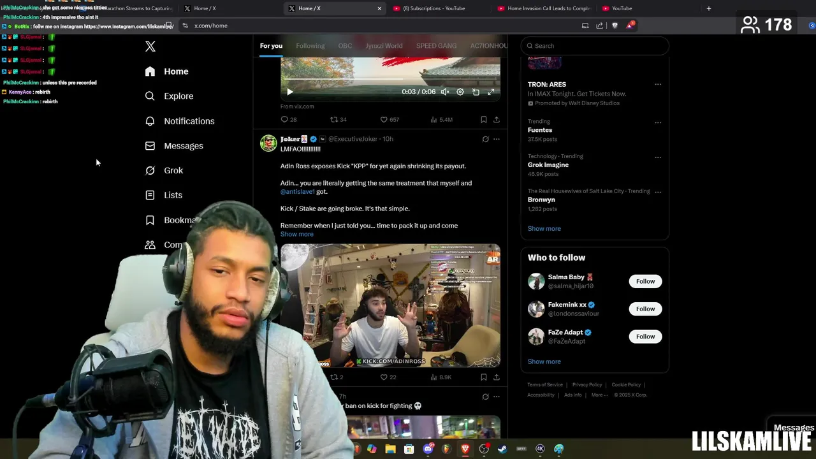Share the top vix.com post

click(x=497, y=119)
